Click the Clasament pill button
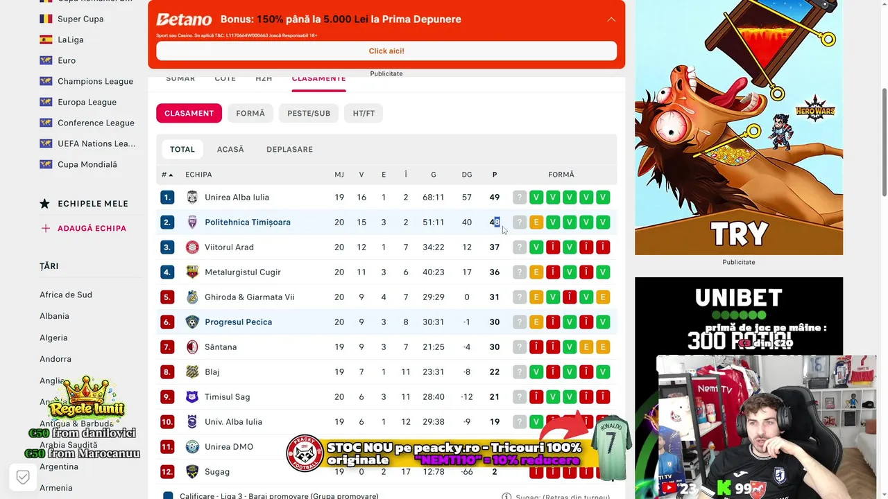888x499 pixels. (x=189, y=113)
